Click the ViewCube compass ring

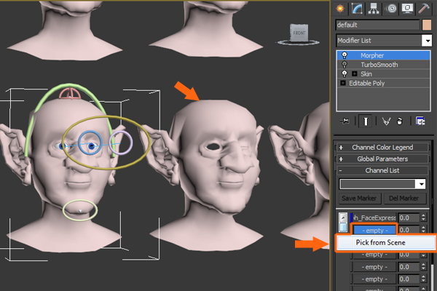299,42
